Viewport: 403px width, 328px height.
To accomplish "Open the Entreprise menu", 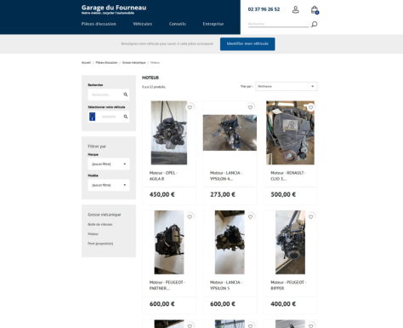I will click(x=213, y=24).
